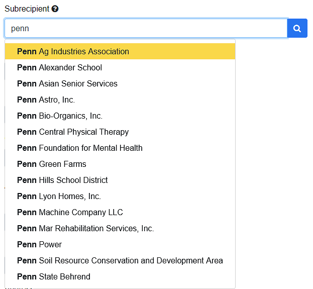Pick Penn Astro, Inc. from suggestions
The height and width of the screenshot is (289, 313).
point(46,100)
